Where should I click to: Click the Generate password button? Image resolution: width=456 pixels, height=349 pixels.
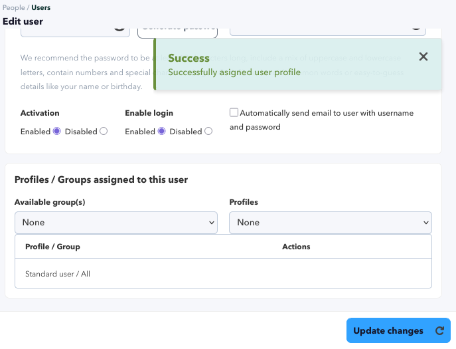[x=177, y=33]
